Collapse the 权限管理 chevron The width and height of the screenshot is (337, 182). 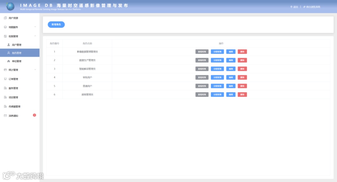click(x=35, y=36)
